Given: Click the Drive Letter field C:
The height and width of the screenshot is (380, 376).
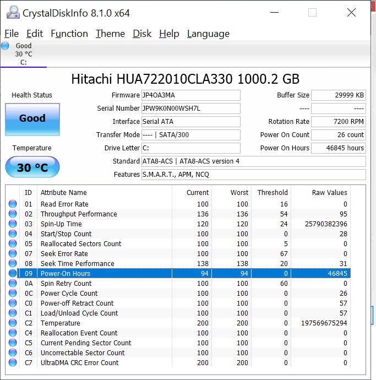Looking at the screenshot, I should [x=191, y=148].
